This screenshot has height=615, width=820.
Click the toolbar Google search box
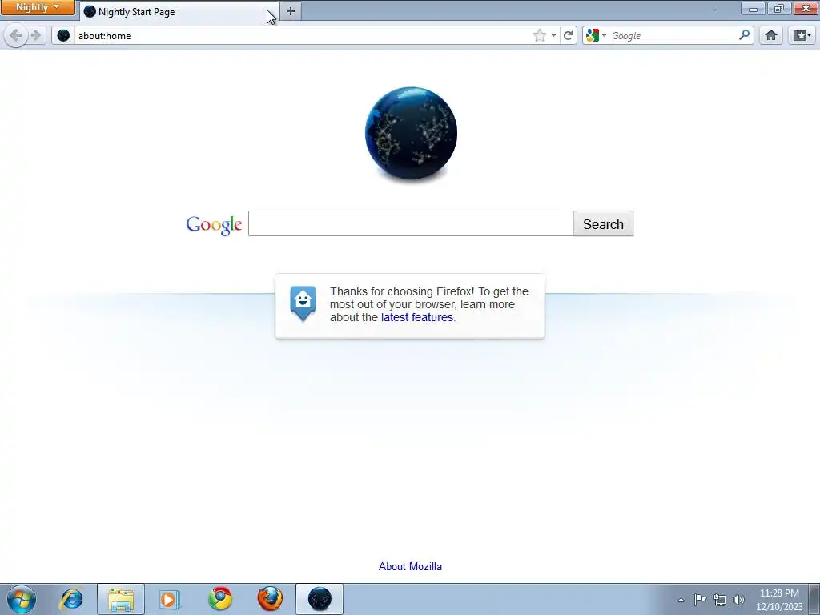pyautogui.click(x=673, y=35)
